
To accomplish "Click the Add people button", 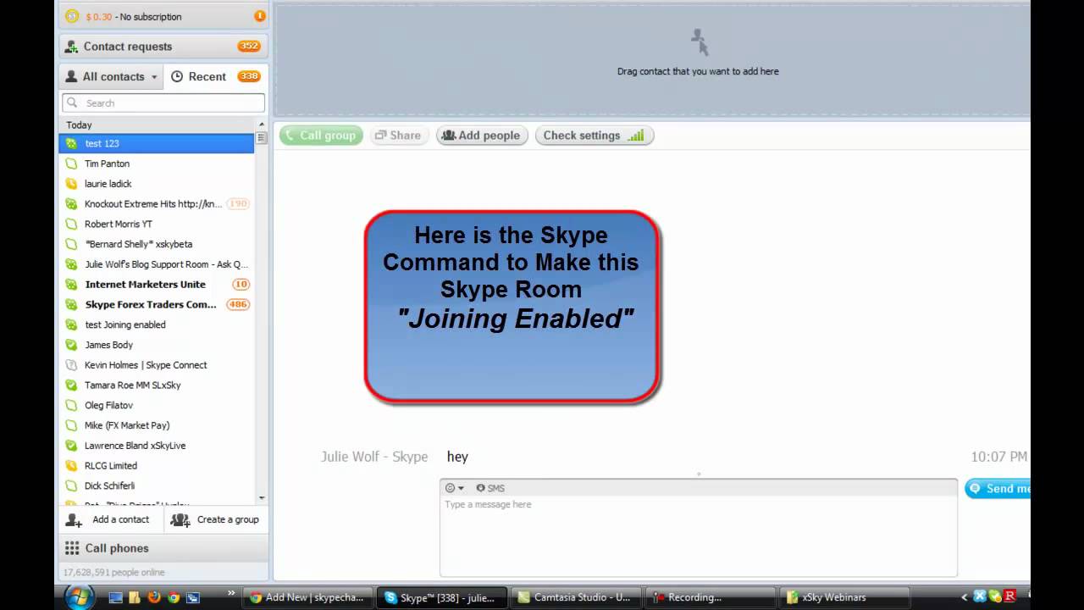I will [x=482, y=136].
